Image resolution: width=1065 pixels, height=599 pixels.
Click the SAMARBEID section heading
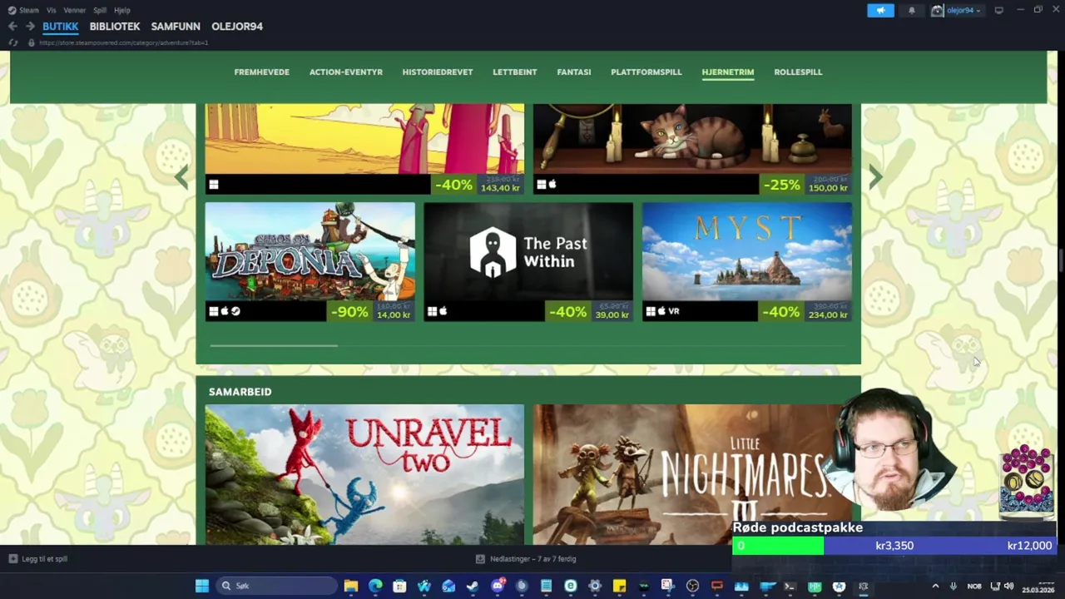pyautogui.click(x=240, y=392)
